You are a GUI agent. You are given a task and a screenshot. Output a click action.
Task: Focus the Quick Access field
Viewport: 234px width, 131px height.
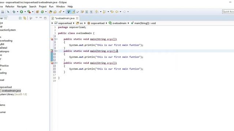click(228, 12)
